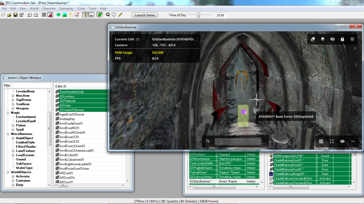Image resolution: width=364 pixels, height=204 pixels.
Task: Collapse the WorldObjects tree category
Action: click(8, 172)
